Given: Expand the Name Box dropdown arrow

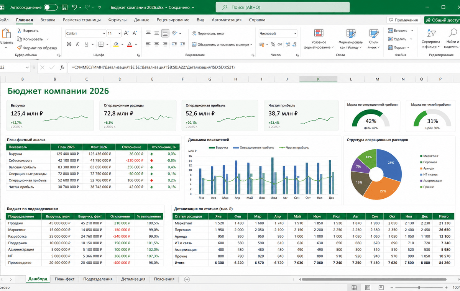Looking at the screenshot, I should pyautogui.click(x=27, y=67).
